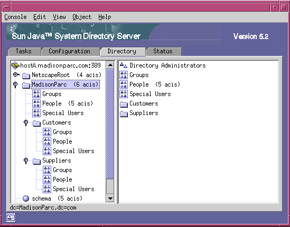Select Groups label in right pane
The image size is (290, 227).
coord(139,75)
